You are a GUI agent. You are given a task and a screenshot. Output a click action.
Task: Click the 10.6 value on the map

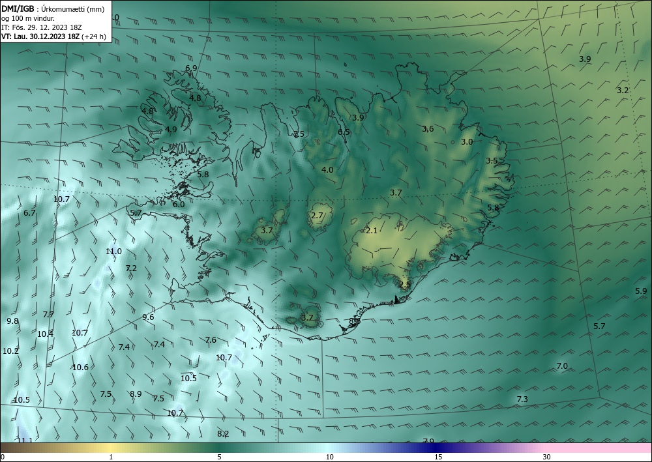tap(81, 368)
